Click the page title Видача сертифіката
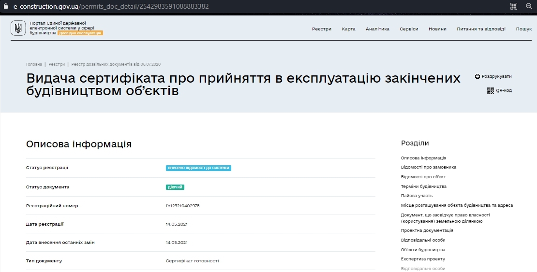This screenshot has width=537, height=272. [243, 85]
